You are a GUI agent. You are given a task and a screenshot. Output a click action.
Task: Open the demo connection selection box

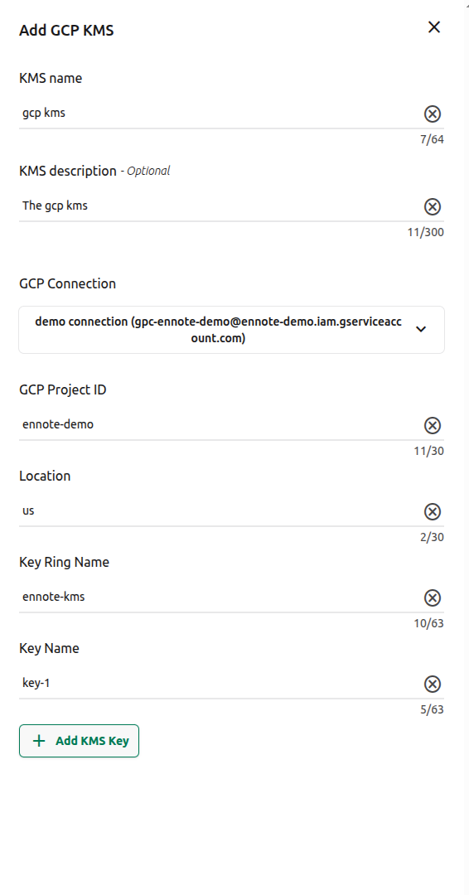(232, 330)
